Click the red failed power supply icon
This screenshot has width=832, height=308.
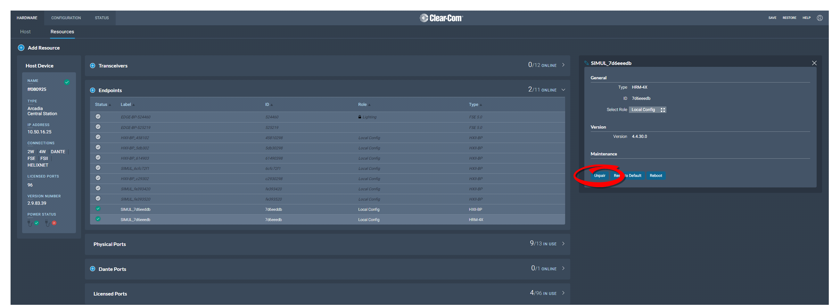(x=54, y=223)
